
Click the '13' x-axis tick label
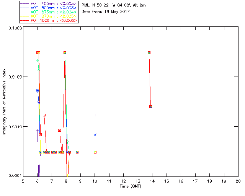point(138,181)
